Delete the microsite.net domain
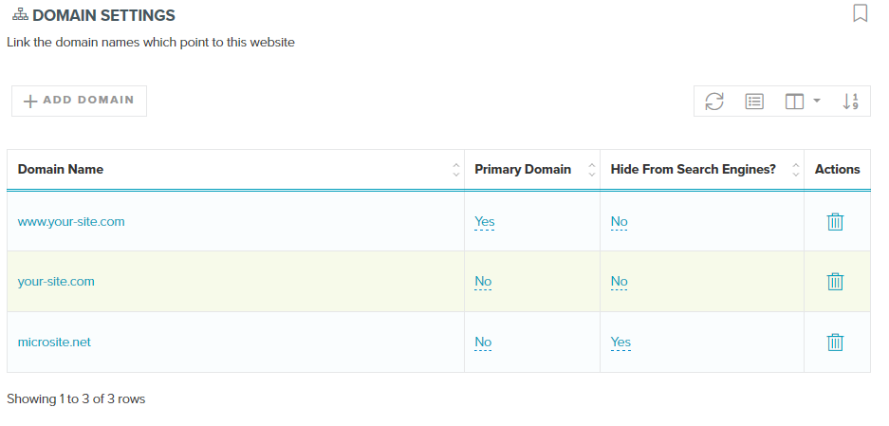This screenshot has height=426, width=889. tap(835, 343)
